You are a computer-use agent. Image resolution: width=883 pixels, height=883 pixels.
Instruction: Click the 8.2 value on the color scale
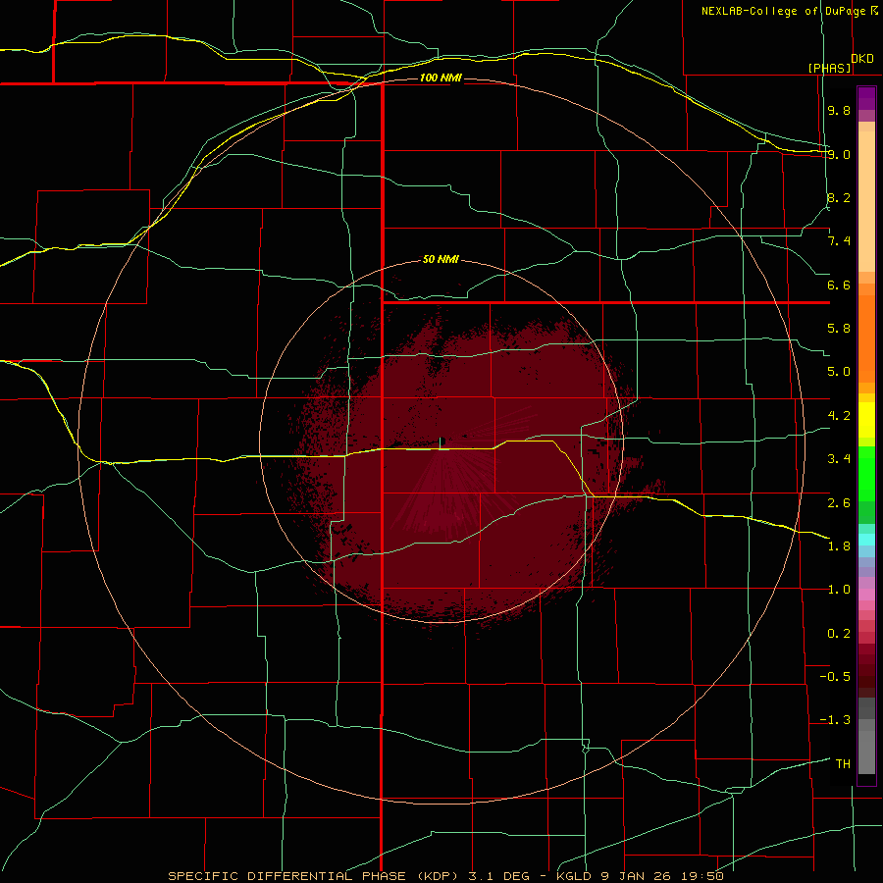[x=839, y=197]
